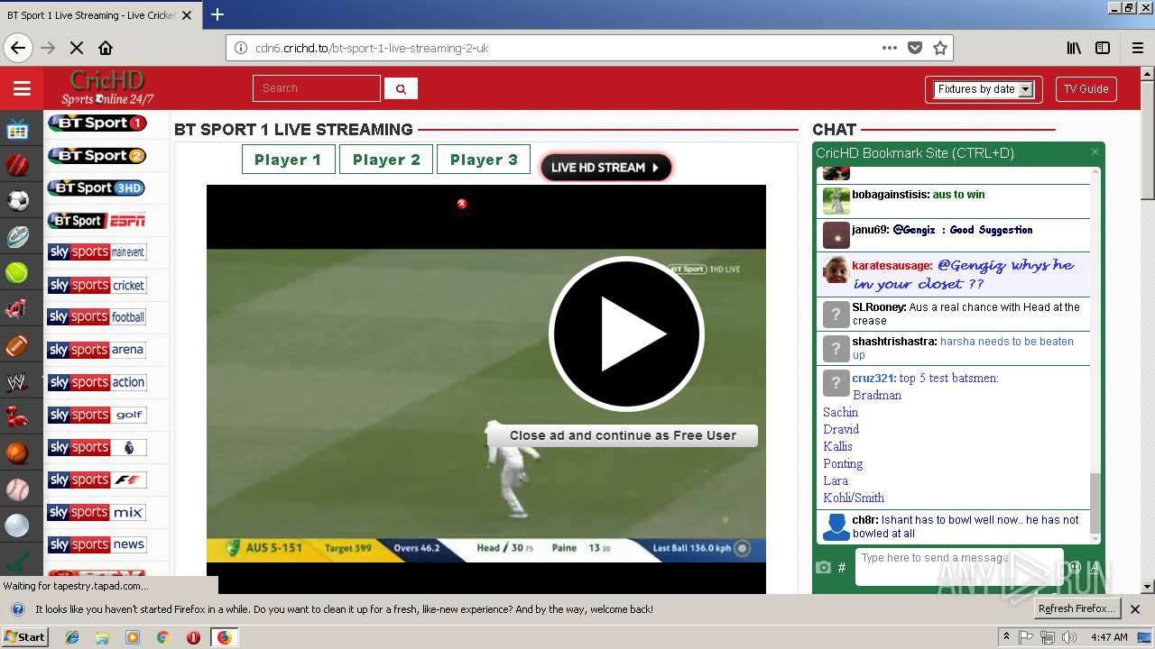The image size is (1155, 649).
Task: Show site information icon in address bar
Action: tap(241, 48)
